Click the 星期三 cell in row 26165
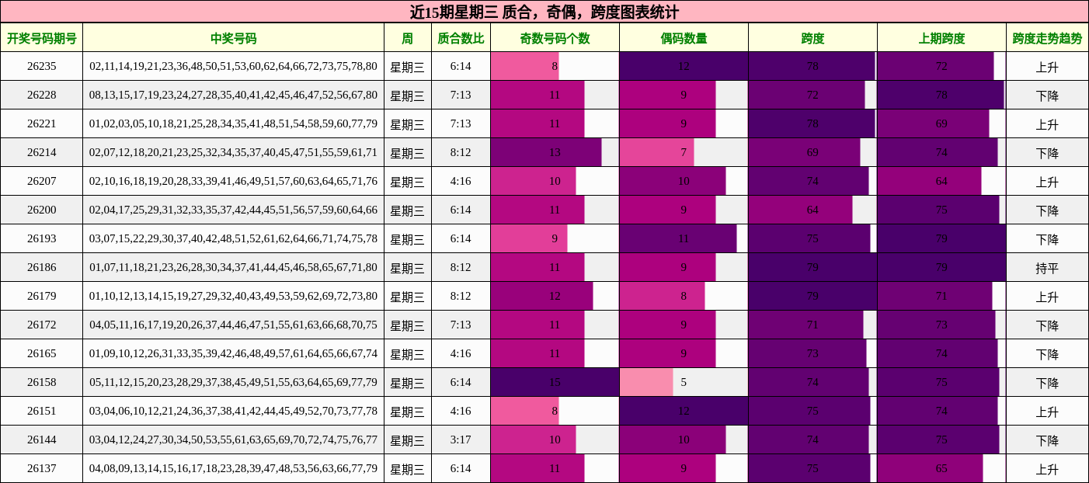The width and height of the screenshot is (1089, 483). (408, 353)
